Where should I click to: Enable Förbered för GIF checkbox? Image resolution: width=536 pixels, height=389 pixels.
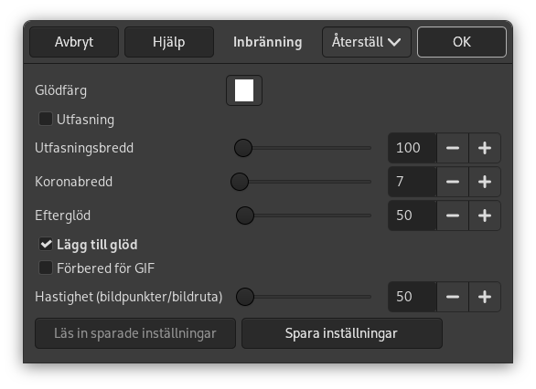tap(46, 268)
